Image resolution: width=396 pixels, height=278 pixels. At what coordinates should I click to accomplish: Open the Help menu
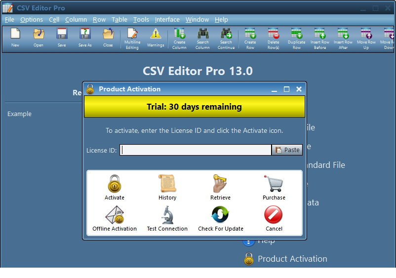(x=221, y=19)
